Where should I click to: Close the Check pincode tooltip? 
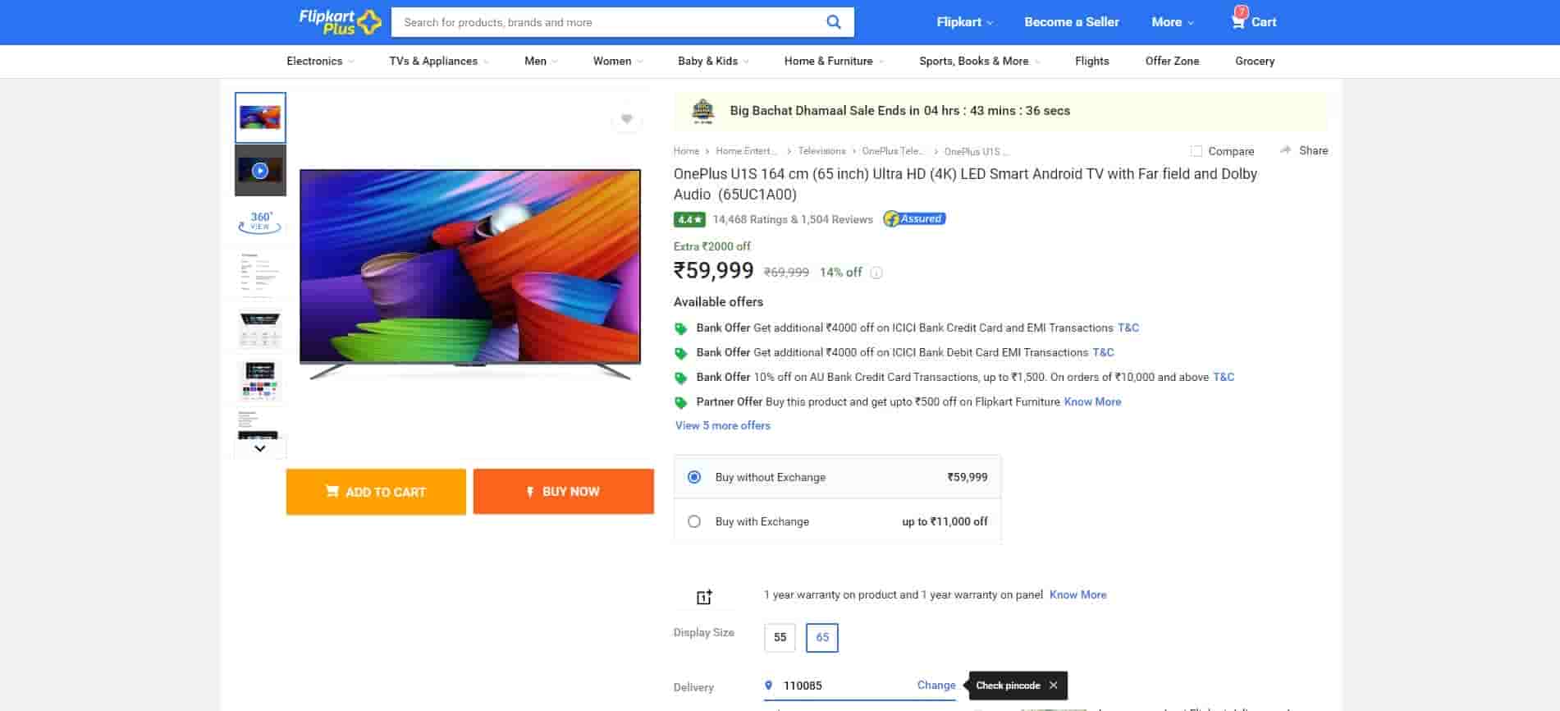pyautogui.click(x=1053, y=686)
